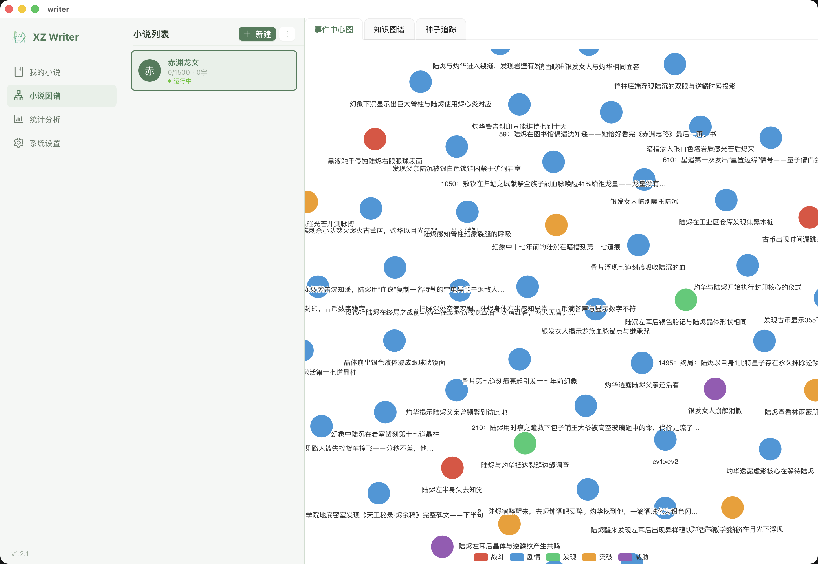Open the three-dot more menu beside 新建

pyautogui.click(x=287, y=34)
